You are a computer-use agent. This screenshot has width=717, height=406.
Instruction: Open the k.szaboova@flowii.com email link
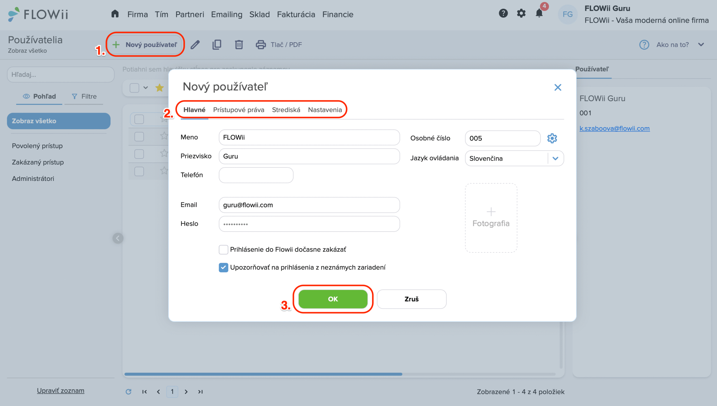(614, 128)
